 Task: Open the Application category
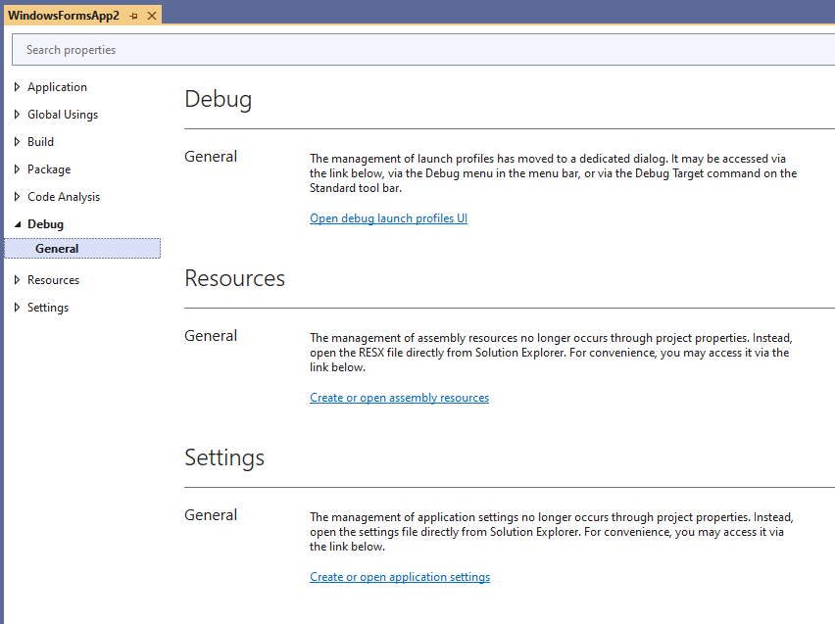point(57,87)
